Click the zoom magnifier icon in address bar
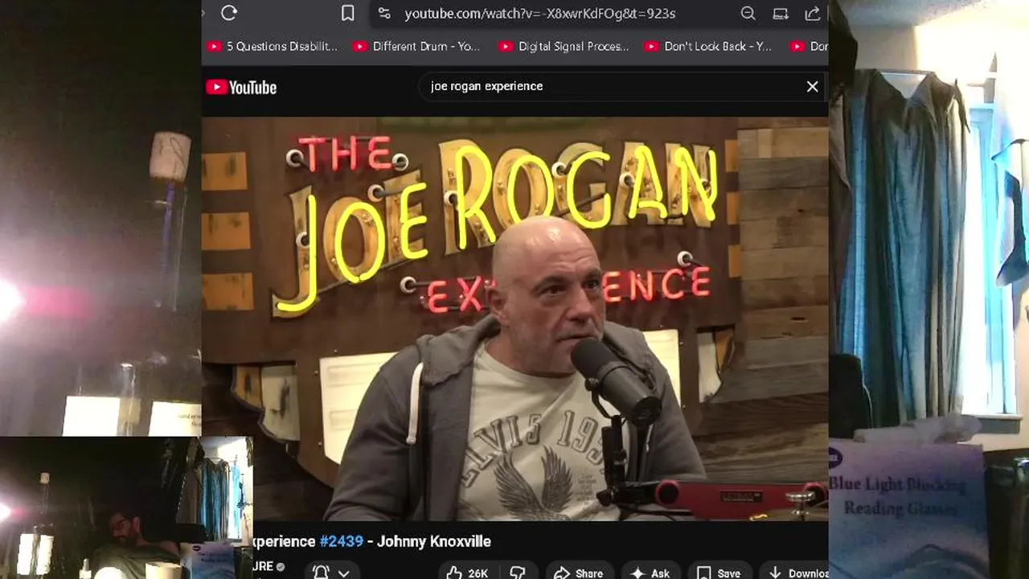The image size is (1029, 579). coord(748,13)
